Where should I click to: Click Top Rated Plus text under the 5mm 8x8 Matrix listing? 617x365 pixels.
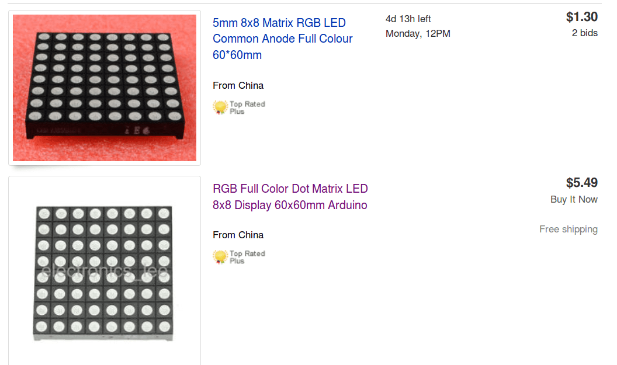[247, 107]
